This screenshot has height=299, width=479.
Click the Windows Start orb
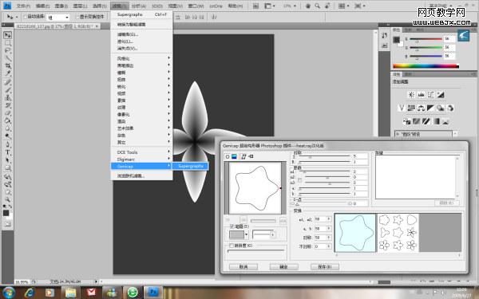9,293
